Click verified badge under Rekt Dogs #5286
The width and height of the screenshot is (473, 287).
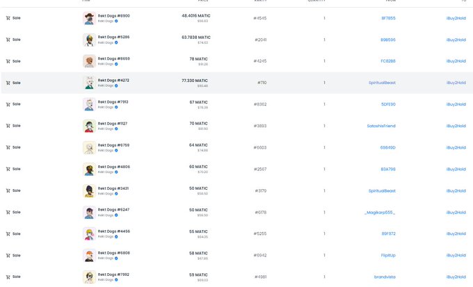pos(116,42)
